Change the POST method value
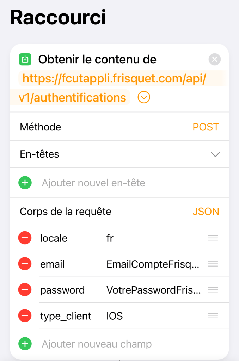Image resolution: width=239 pixels, height=361 pixels. (206, 127)
